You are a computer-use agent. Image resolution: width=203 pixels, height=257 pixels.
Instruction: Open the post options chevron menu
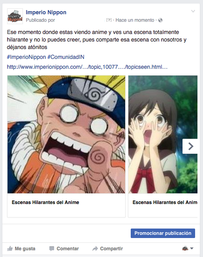pos(193,11)
